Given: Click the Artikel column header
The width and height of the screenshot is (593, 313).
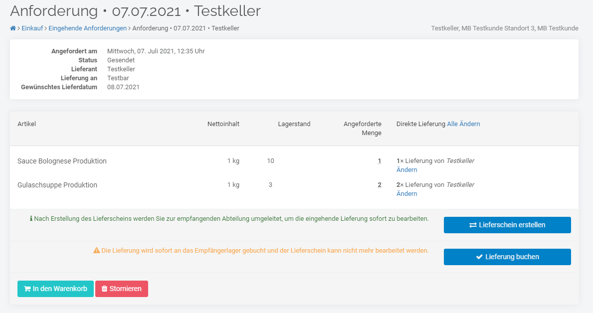Looking at the screenshot, I should coord(26,124).
